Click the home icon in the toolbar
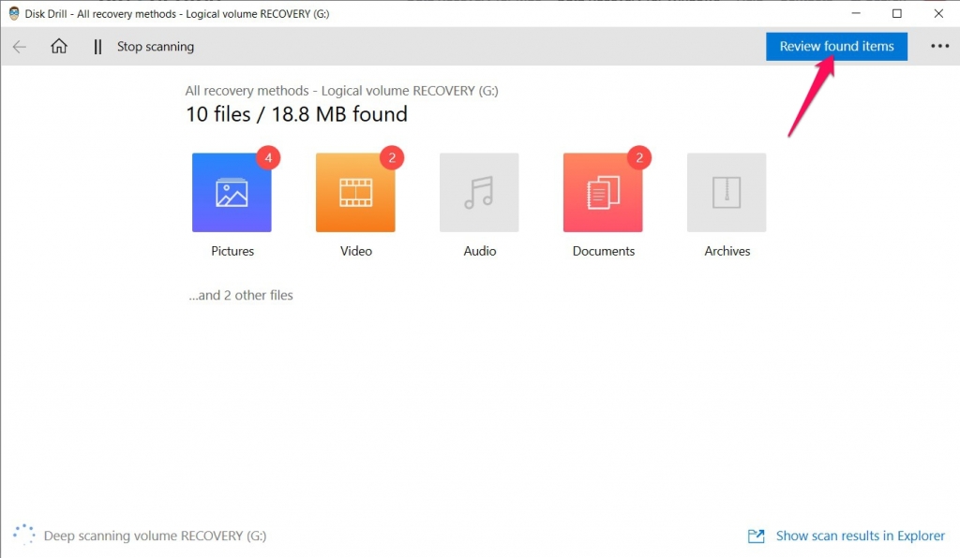This screenshot has width=960, height=558. point(59,46)
